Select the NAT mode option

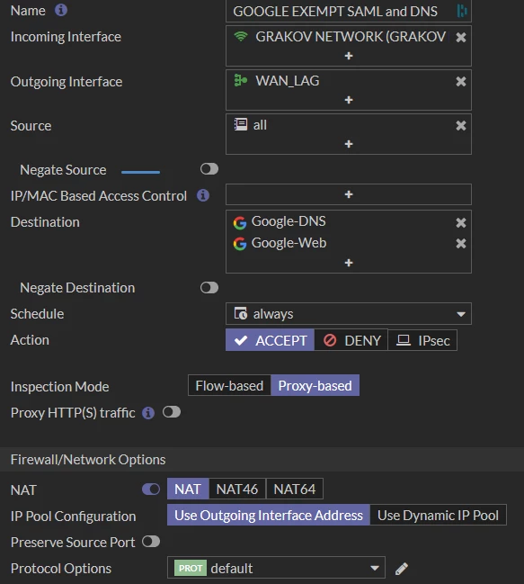[x=188, y=489]
